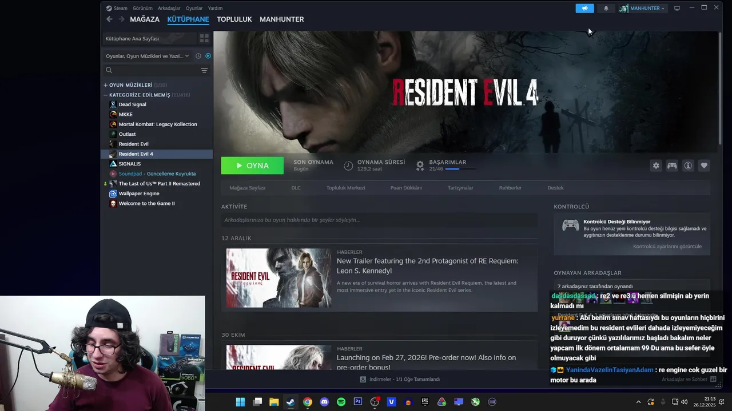Screen dimensions: 732x411
Task: Open game settings gear icon
Action: tap(656, 166)
